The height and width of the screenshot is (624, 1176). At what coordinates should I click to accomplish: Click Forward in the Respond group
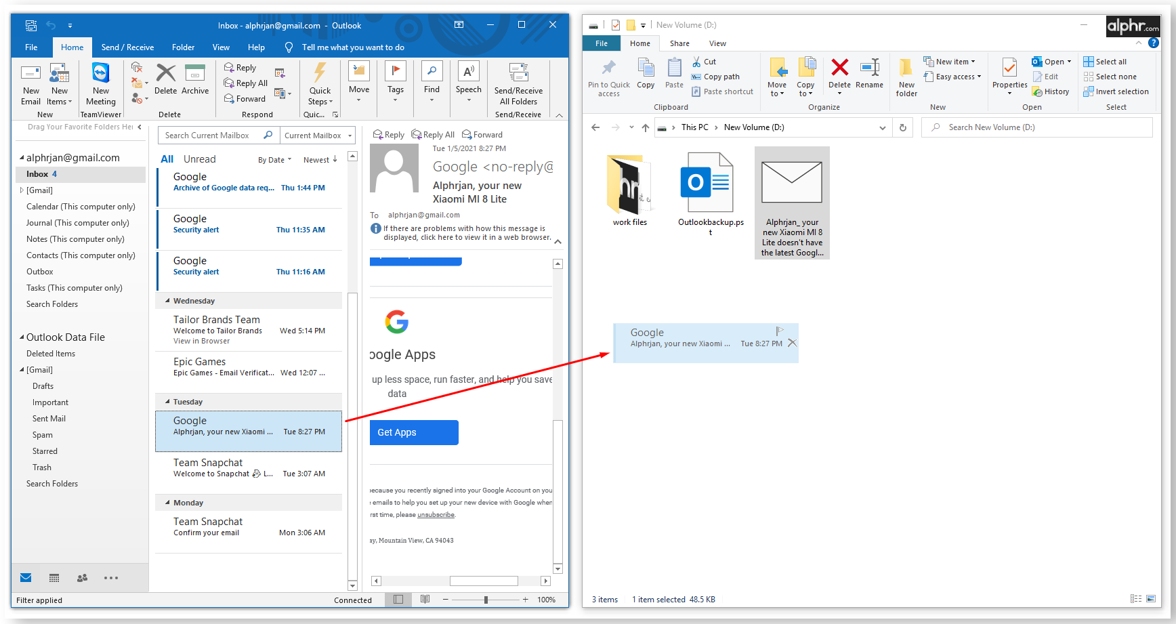(245, 99)
